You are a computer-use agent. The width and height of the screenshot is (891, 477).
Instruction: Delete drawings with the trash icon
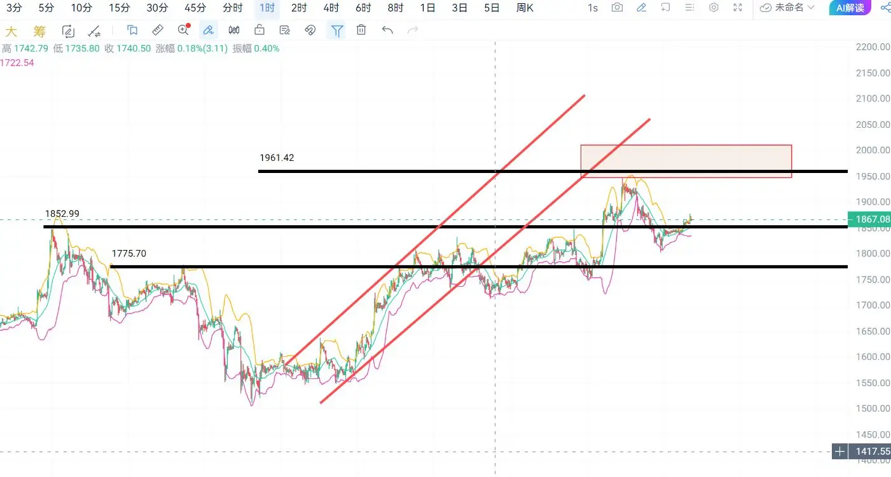(x=361, y=30)
